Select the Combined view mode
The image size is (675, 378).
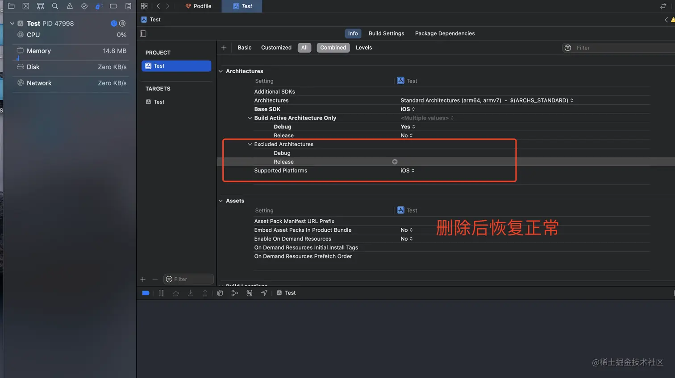tap(333, 48)
